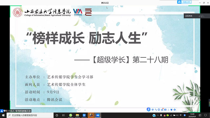Switch to Tencent Meeting taskbar icon
210x118 pixels.
click(98, 115)
